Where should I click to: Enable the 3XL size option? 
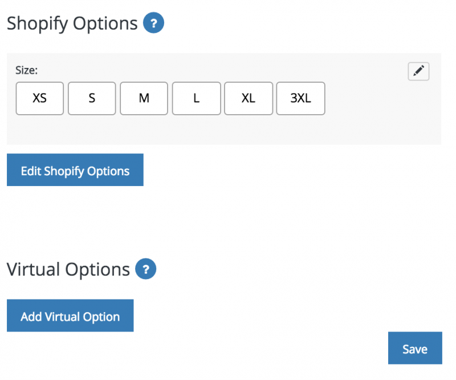pos(300,99)
